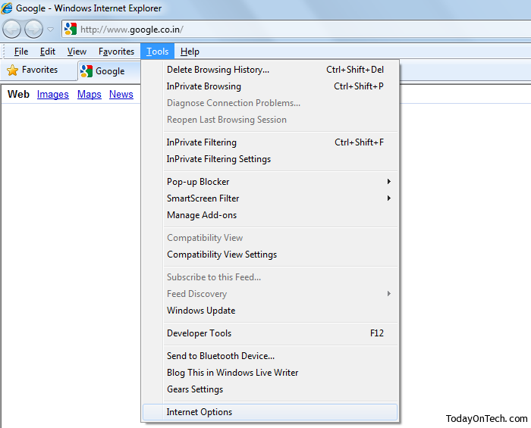Open Internet Options
Screen dimensions: 531x428
tap(270, 412)
